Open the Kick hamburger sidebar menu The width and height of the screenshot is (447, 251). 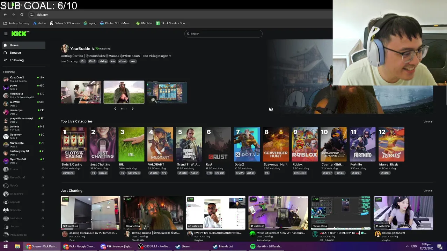[x=6, y=34]
